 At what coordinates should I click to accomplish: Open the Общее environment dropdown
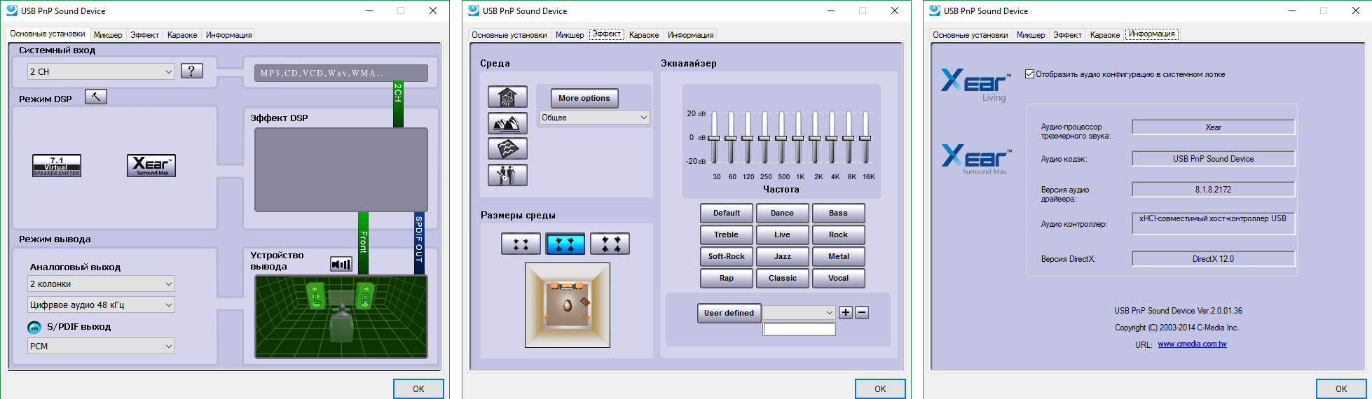594,118
